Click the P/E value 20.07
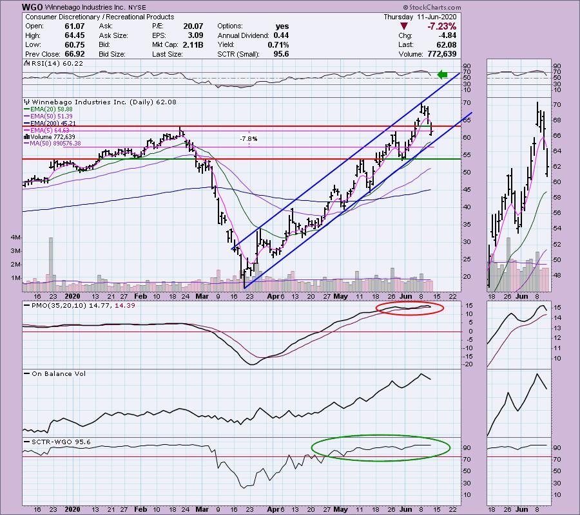This screenshot has height=515, width=580. click(193, 26)
